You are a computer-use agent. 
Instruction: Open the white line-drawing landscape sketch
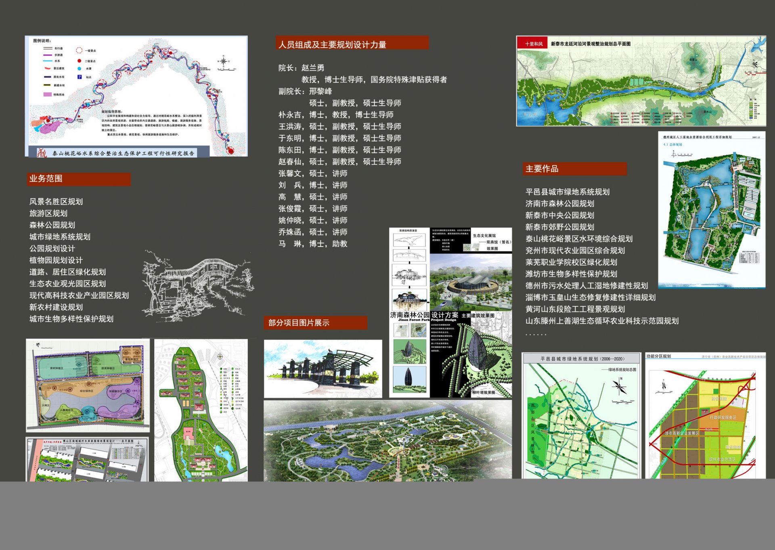point(198,286)
